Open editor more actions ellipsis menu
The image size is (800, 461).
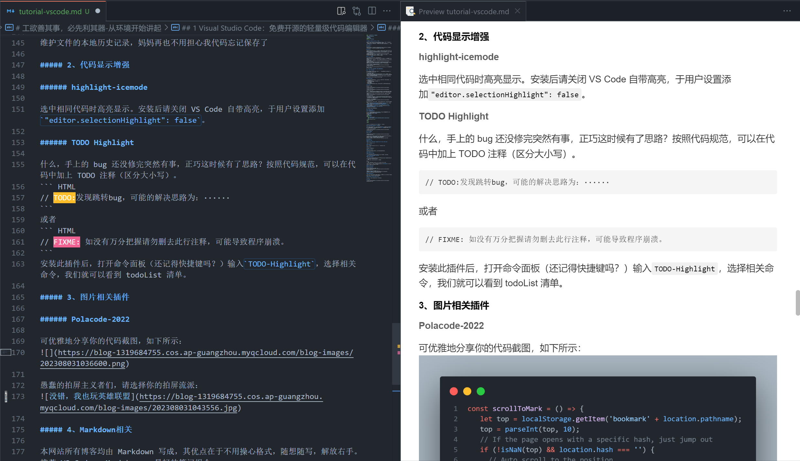387,11
